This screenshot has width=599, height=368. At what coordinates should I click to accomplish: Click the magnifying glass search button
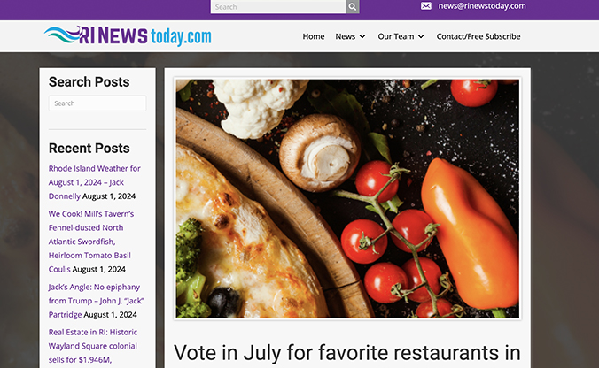click(x=352, y=6)
